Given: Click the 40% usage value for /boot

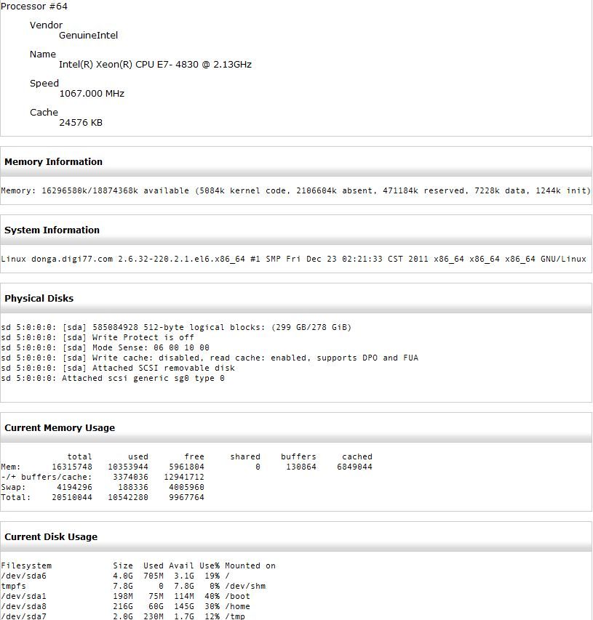Looking at the screenshot, I should pyautogui.click(x=212, y=596).
